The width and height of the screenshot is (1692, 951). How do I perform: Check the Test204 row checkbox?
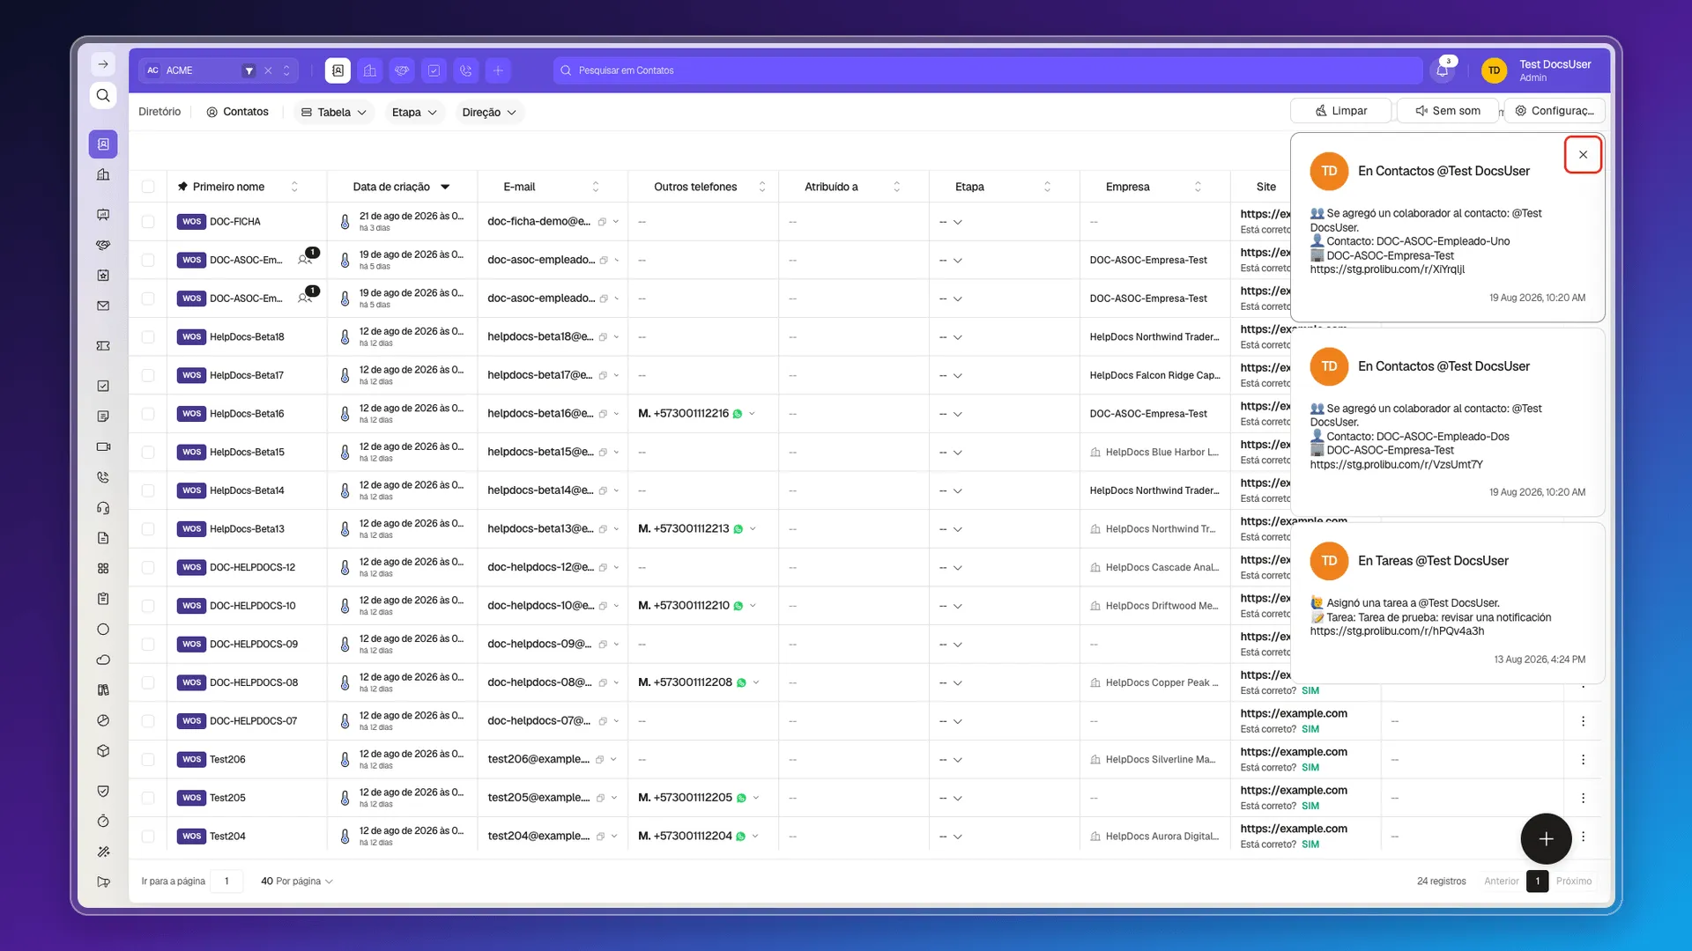148,837
